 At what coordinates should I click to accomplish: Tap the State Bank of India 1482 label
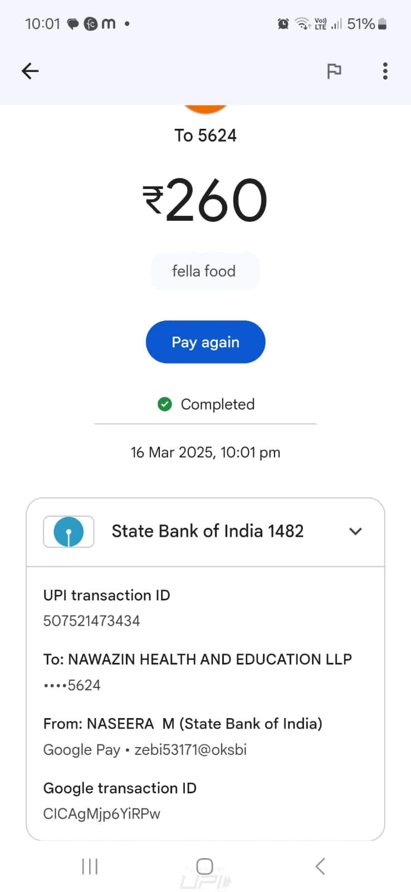pos(208,531)
